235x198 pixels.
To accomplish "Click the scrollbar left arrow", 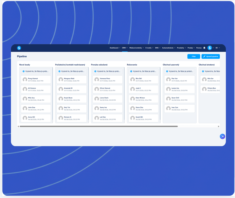I will pos(18,126).
